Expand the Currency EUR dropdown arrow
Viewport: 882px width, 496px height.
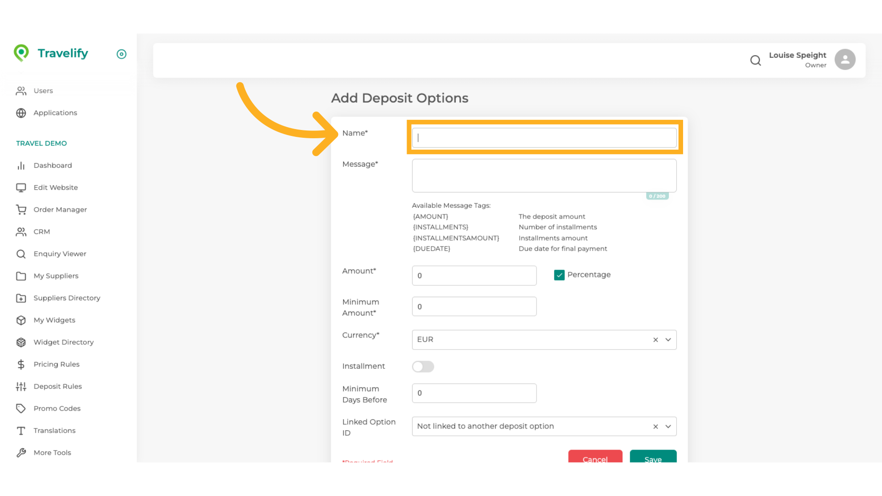(668, 340)
